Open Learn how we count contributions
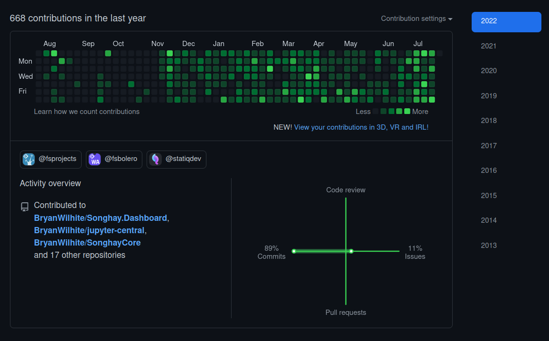 click(x=86, y=112)
